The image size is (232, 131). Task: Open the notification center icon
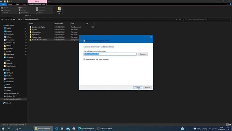[x=228, y=128]
